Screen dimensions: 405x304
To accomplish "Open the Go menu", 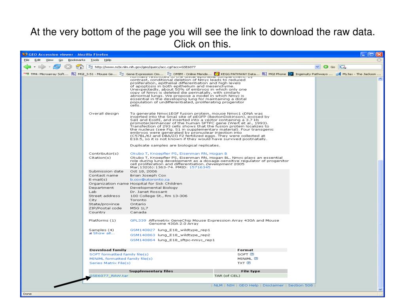I will (x=61, y=60).
